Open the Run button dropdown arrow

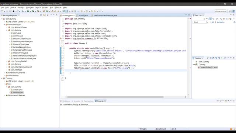[30, 11]
